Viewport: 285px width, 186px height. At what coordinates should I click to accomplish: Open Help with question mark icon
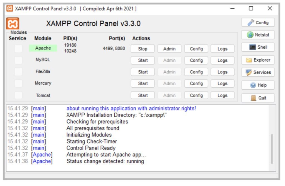258,85
